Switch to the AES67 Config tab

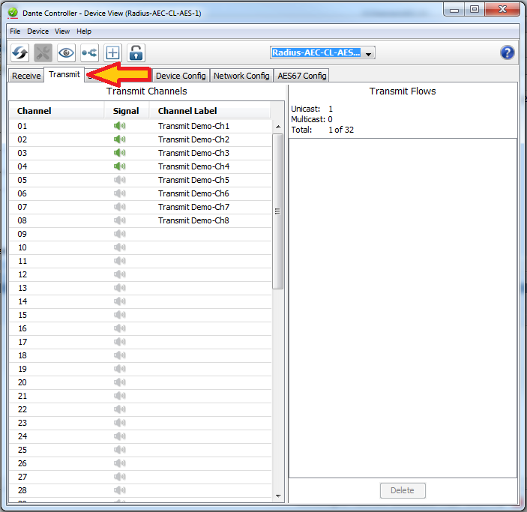[x=302, y=76]
